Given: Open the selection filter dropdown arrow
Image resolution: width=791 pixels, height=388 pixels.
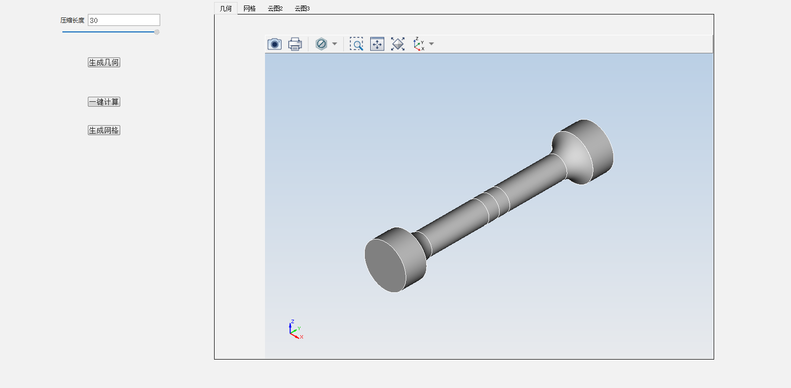Looking at the screenshot, I should pyautogui.click(x=334, y=44).
